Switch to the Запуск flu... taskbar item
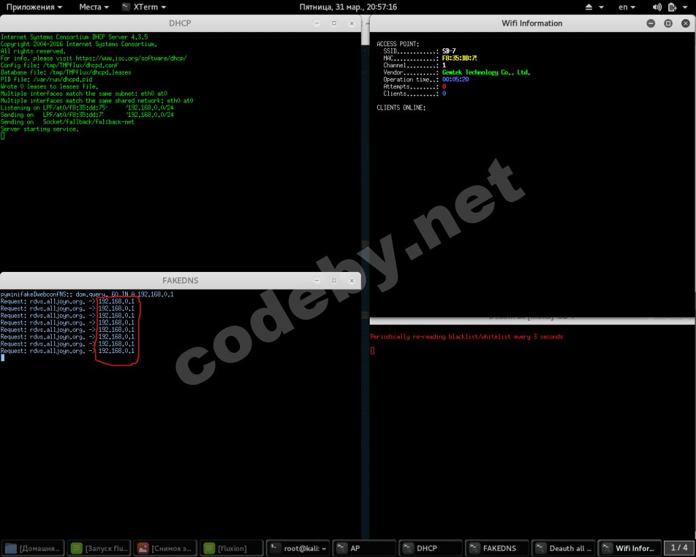The height and width of the screenshot is (557, 696). coord(99,548)
